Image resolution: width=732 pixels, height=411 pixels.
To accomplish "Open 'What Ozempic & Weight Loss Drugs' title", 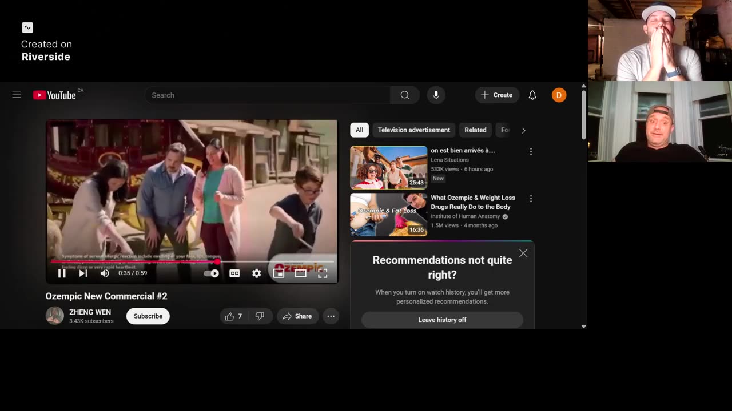I will (x=473, y=202).
